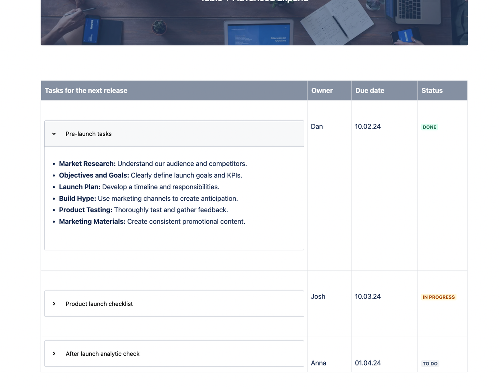The height and width of the screenshot is (389, 499).
Task: Click the Tasks for the next release header
Action: (86, 91)
